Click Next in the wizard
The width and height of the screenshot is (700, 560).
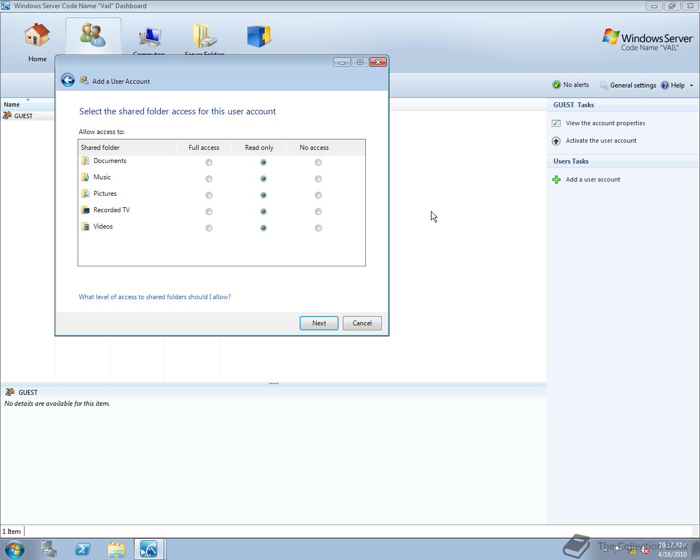tap(319, 323)
